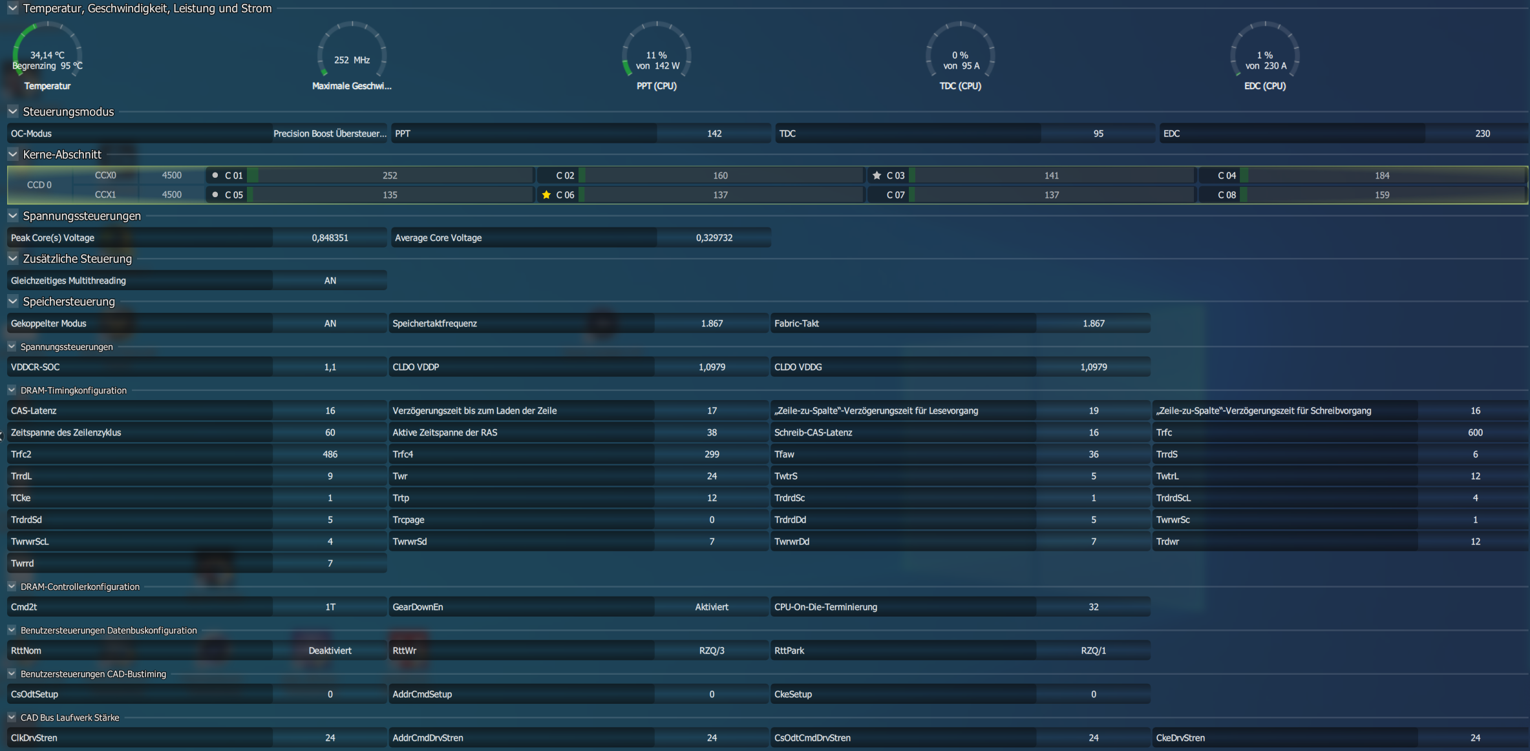The width and height of the screenshot is (1530, 751).
Task: Collapse the Kerne-Abschnitt section chevron
Action: [x=13, y=154]
